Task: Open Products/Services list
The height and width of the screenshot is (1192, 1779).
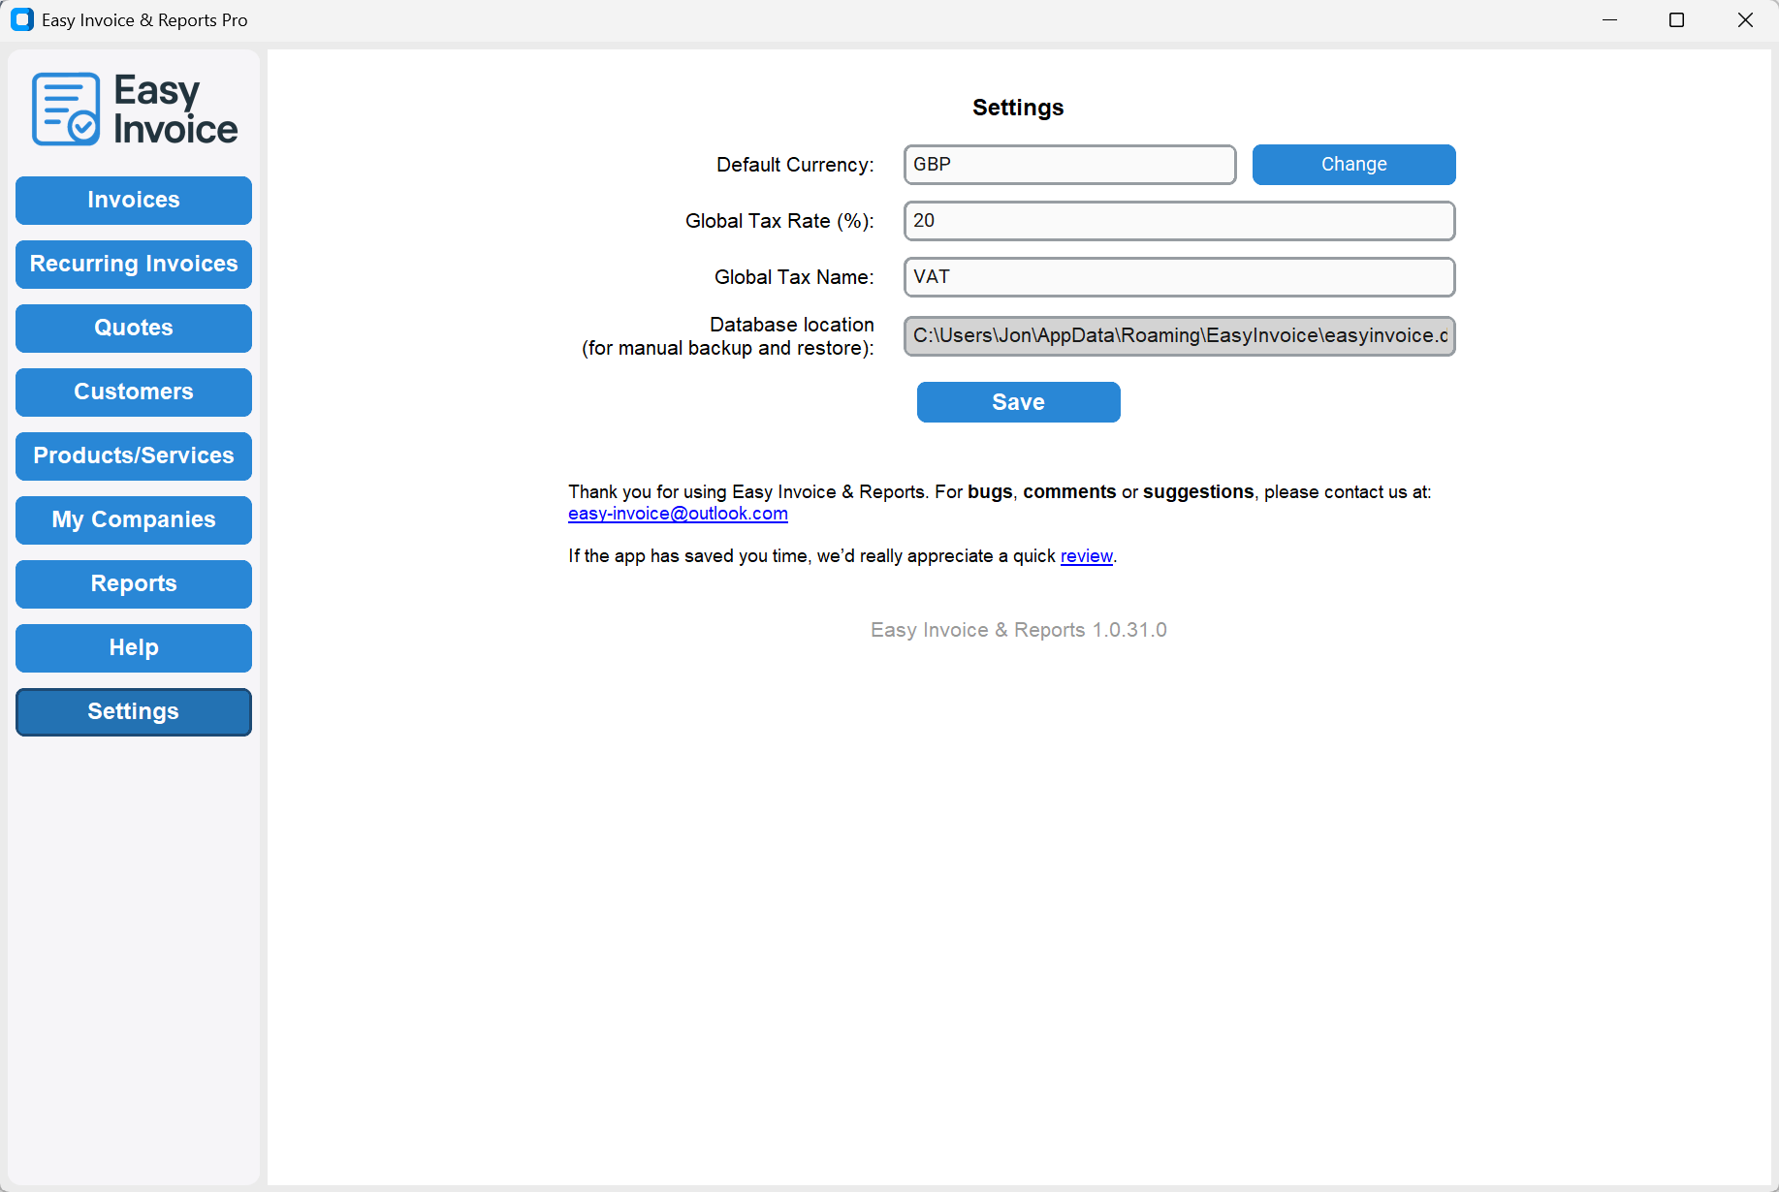Action: click(x=134, y=456)
